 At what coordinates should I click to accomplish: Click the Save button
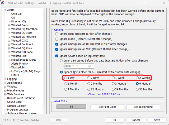tap(157, 120)
